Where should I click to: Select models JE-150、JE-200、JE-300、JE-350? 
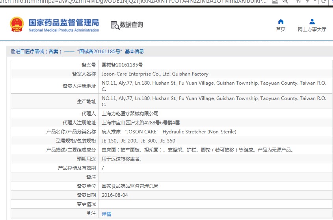[138, 141]
